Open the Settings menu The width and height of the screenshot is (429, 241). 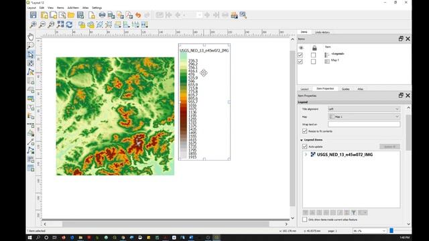point(97,7)
